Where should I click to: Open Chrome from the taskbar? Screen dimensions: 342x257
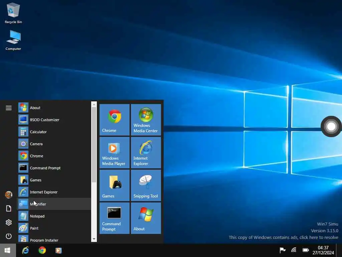pyautogui.click(x=42, y=250)
